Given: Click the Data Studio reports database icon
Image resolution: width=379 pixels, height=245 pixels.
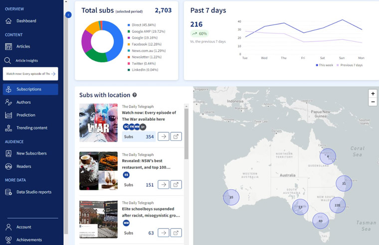Looking at the screenshot, I should pos(8,192).
